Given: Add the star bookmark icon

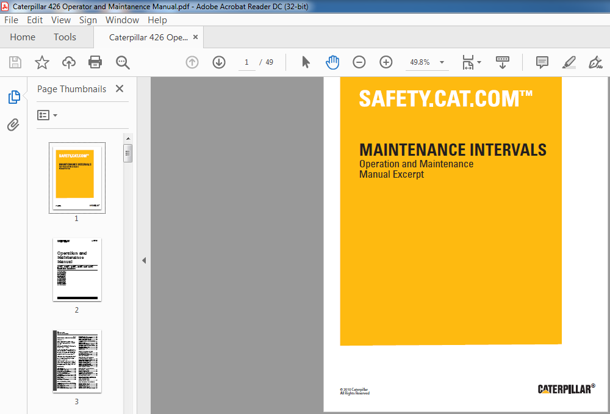Looking at the screenshot, I should pyautogui.click(x=42, y=62).
